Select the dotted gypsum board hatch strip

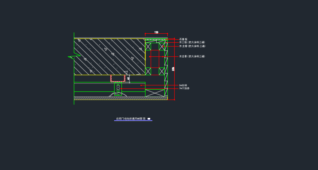155,40
